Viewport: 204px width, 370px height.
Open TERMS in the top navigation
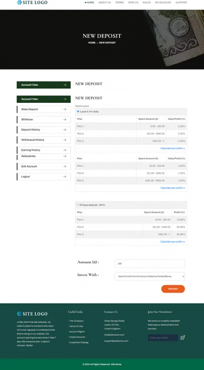tap(119, 2)
